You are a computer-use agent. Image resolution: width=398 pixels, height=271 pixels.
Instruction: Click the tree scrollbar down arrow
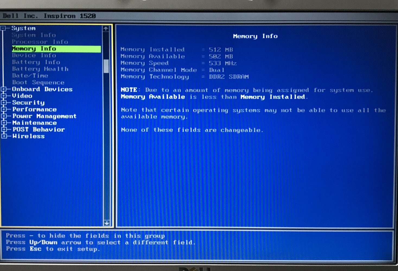107,223
